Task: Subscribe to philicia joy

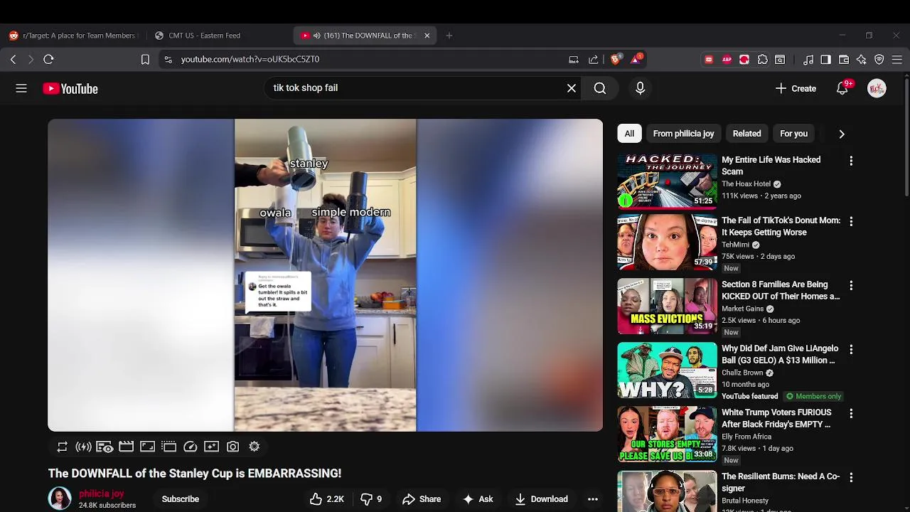Action: point(181,499)
